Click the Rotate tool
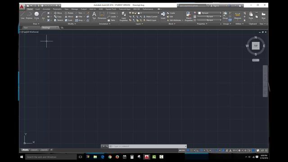 [69, 13]
